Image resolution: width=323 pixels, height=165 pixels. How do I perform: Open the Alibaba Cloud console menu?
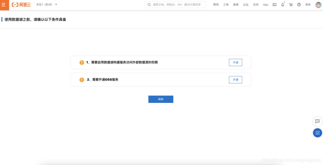[4, 4]
